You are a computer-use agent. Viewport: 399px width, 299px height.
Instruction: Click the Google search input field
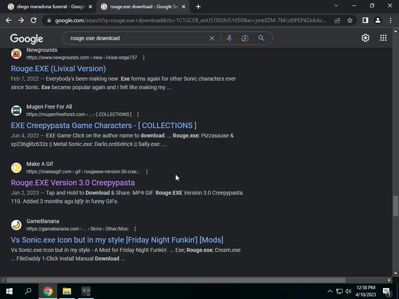point(138,38)
